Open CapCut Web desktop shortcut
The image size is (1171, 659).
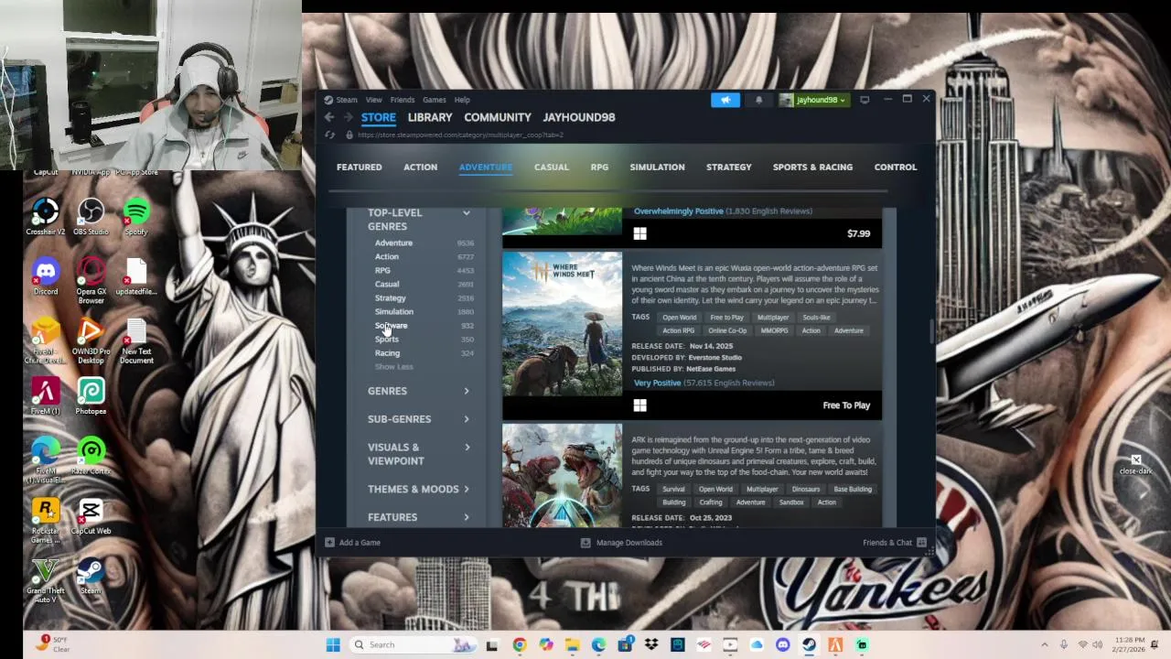[91, 516]
